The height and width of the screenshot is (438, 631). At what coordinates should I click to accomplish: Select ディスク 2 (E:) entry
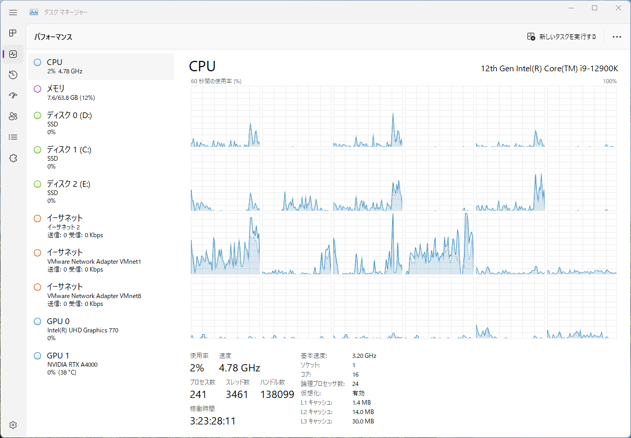[x=101, y=192]
